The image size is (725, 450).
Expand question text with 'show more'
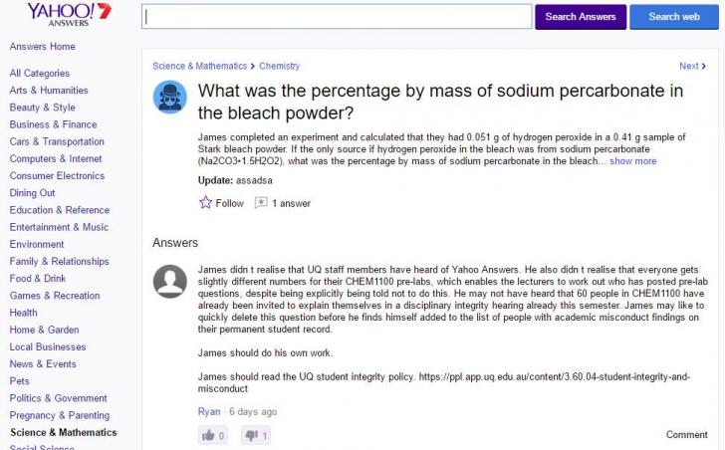click(632, 161)
